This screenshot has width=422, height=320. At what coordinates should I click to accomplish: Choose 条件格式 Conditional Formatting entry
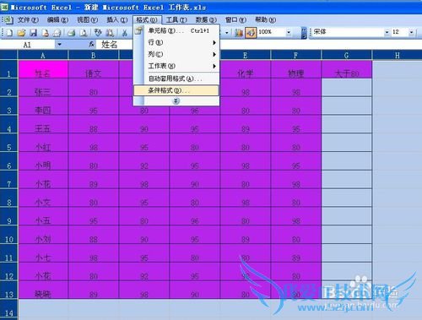pyautogui.click(x=176, y=90)
